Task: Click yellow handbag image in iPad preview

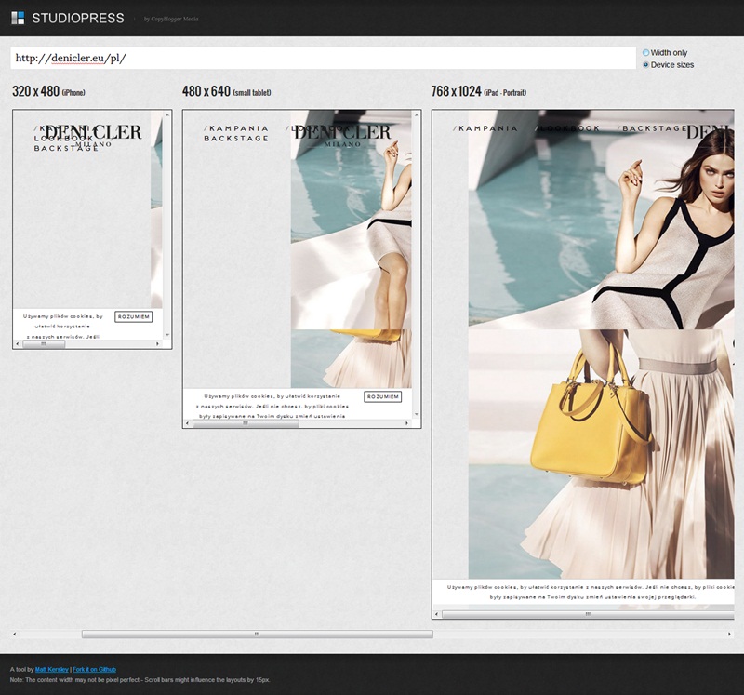Action: click(591, 413)
